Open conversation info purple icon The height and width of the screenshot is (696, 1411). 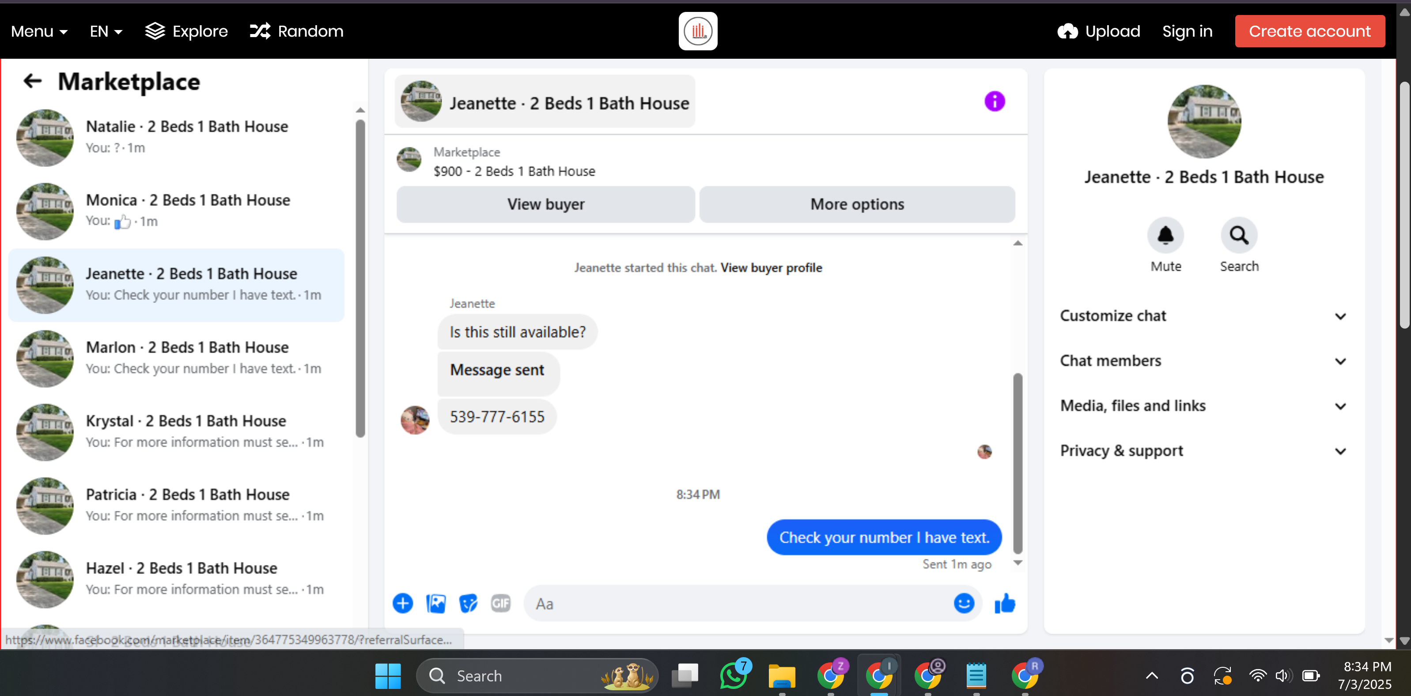pos(994,102)
